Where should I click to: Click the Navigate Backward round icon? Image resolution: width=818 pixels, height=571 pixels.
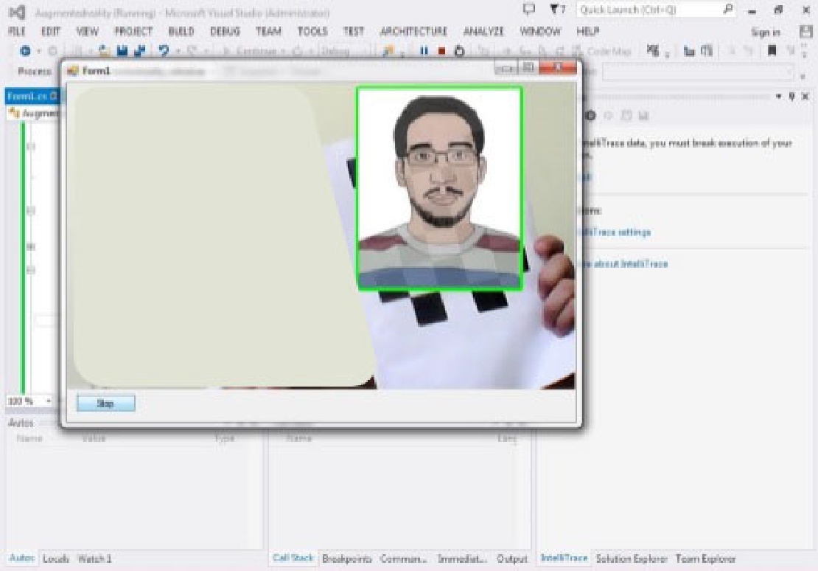click(24, 51)
